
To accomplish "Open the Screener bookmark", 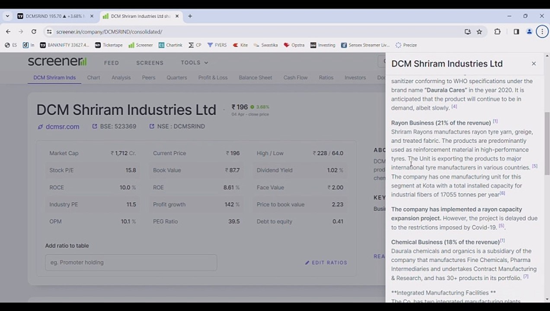I will point(141,45).
